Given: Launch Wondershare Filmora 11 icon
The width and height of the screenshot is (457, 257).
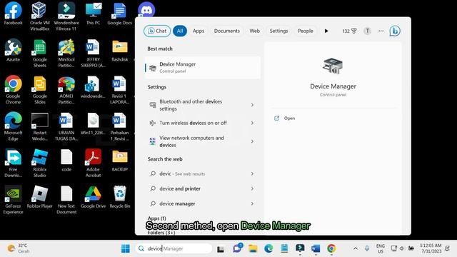Looking at the screenshot, I should (66, 16).
